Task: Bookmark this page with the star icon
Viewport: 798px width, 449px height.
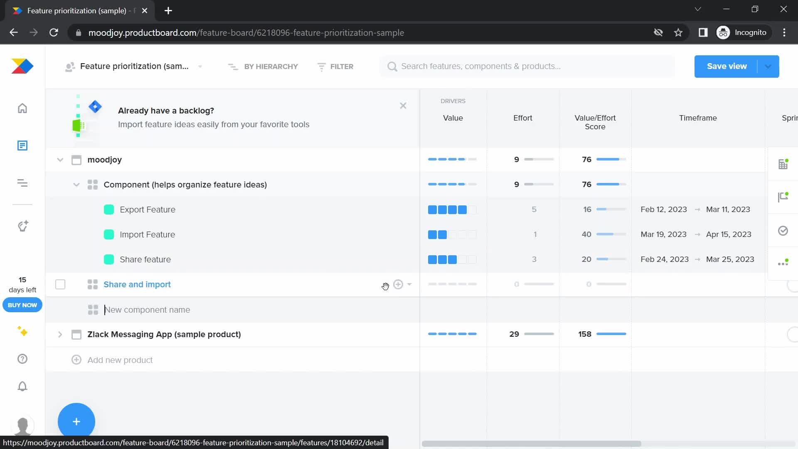Action: [x=678, y=32]
